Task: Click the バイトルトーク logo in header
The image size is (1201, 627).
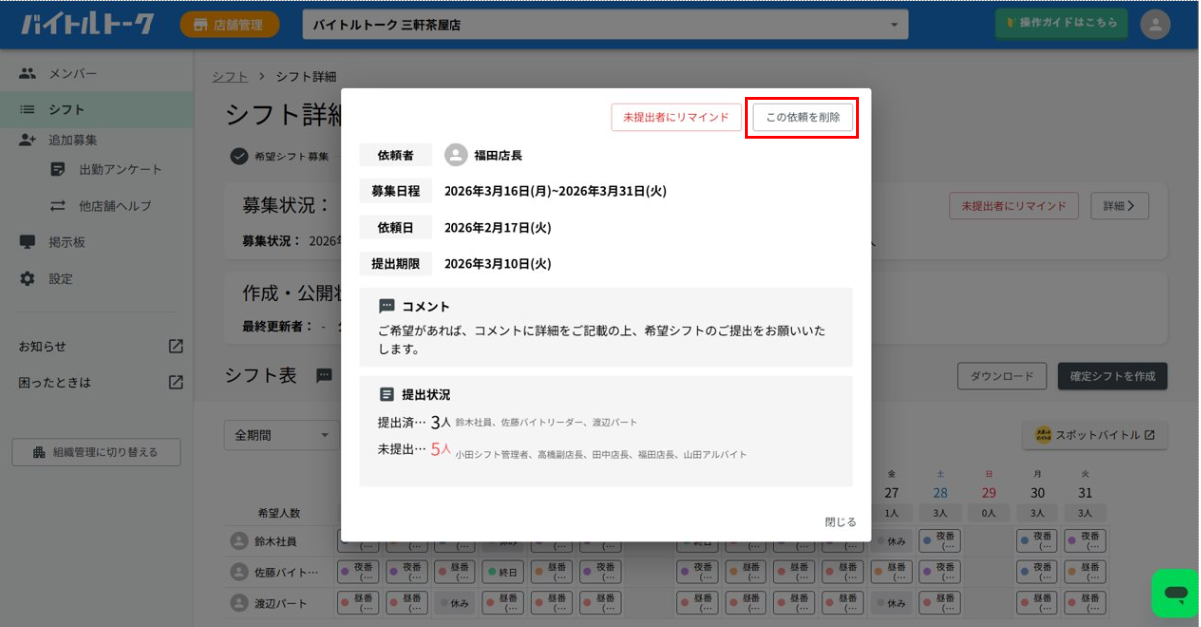Action: [89, 24]
